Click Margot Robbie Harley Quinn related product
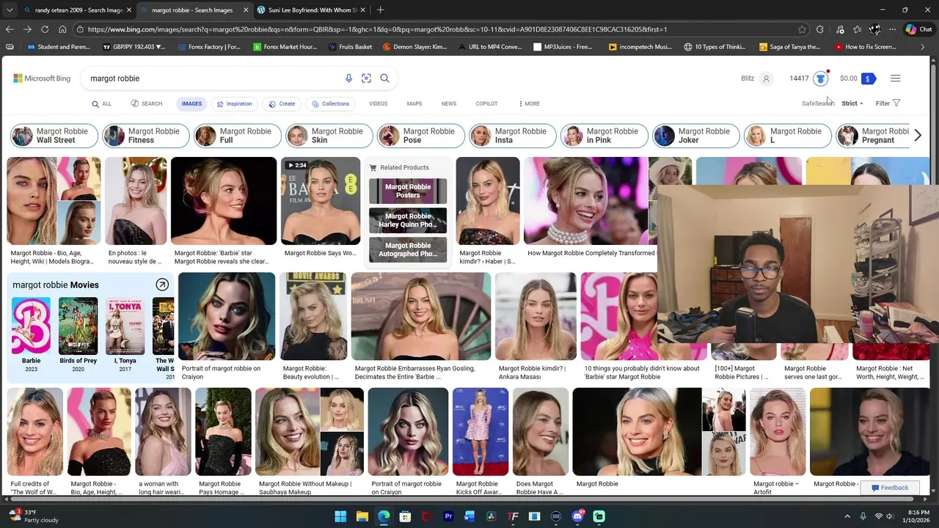Image resolution: width=939 pixels, height=528 pixels. coord(408,220)
